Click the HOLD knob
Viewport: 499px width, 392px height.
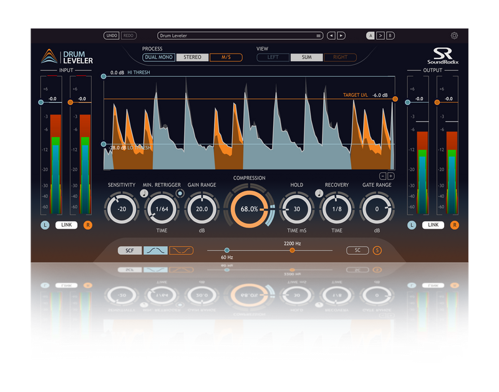(x=297, y=209)
